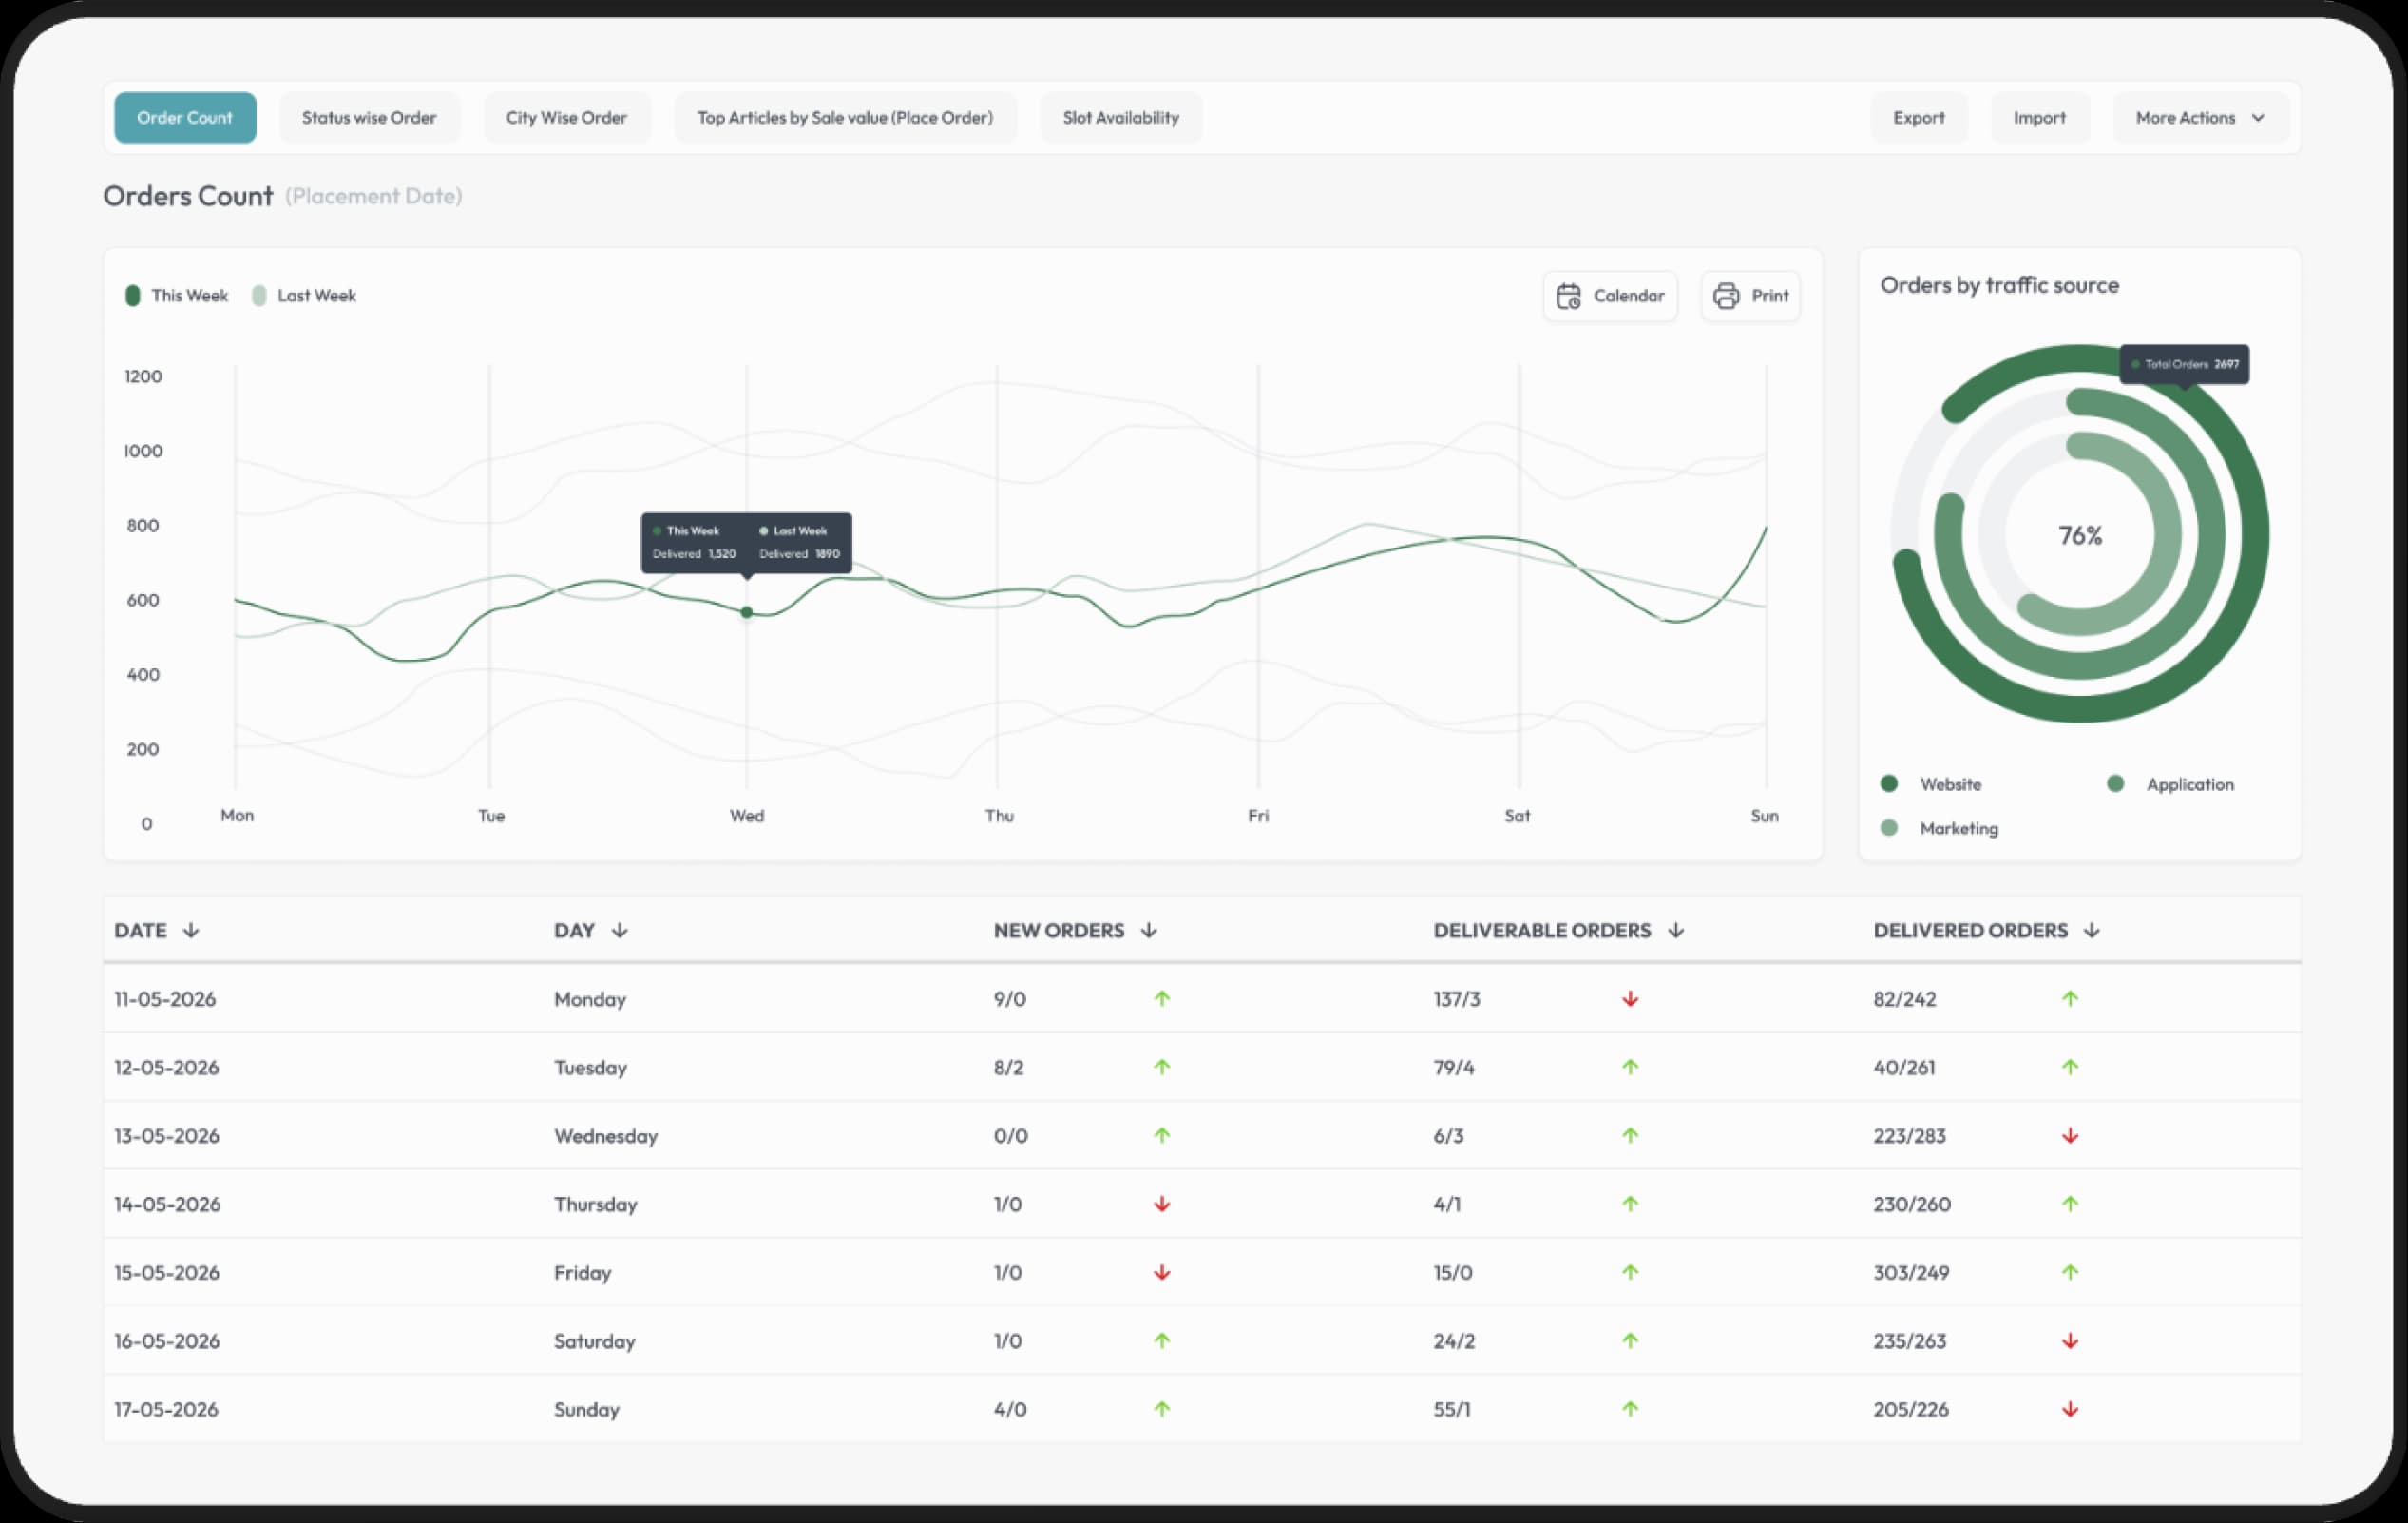Switch to the Slot Availability tab
The width and height of the screenshot is (2408, 1523).
click(x=1121, y=118)
